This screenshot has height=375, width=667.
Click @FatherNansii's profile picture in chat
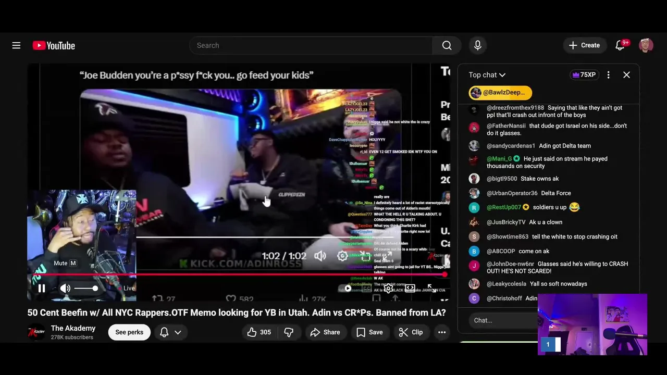474,128
